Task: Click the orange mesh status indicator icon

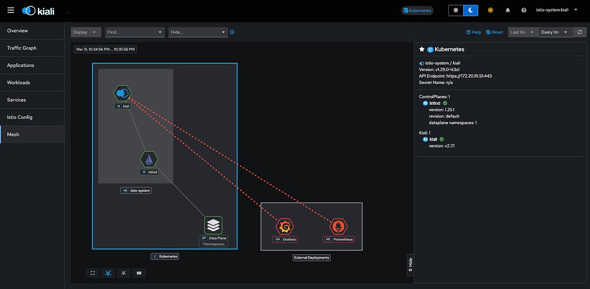Action: click(490, 10)
